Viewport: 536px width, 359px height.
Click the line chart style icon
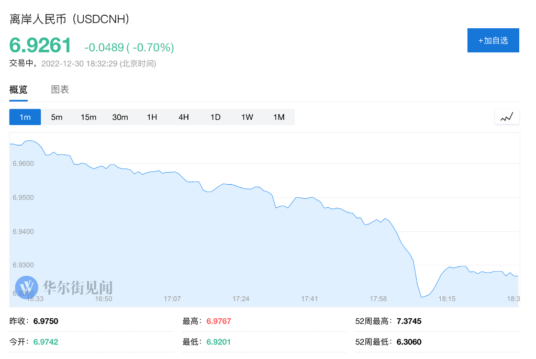[x=507, y=117]
